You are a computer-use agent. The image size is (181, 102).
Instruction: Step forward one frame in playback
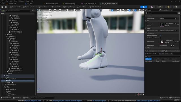(x=143, y=94)
